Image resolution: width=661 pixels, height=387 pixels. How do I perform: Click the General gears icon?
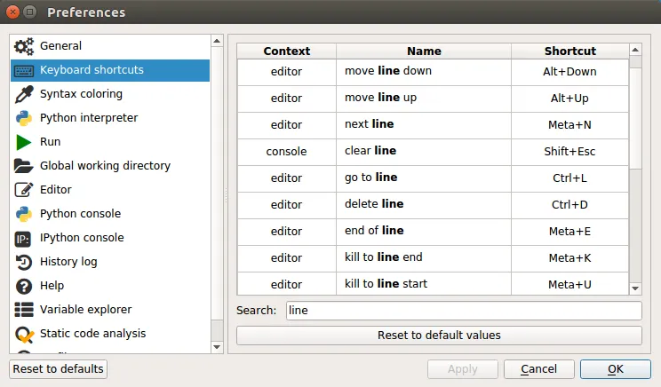[x=24, y=46]
